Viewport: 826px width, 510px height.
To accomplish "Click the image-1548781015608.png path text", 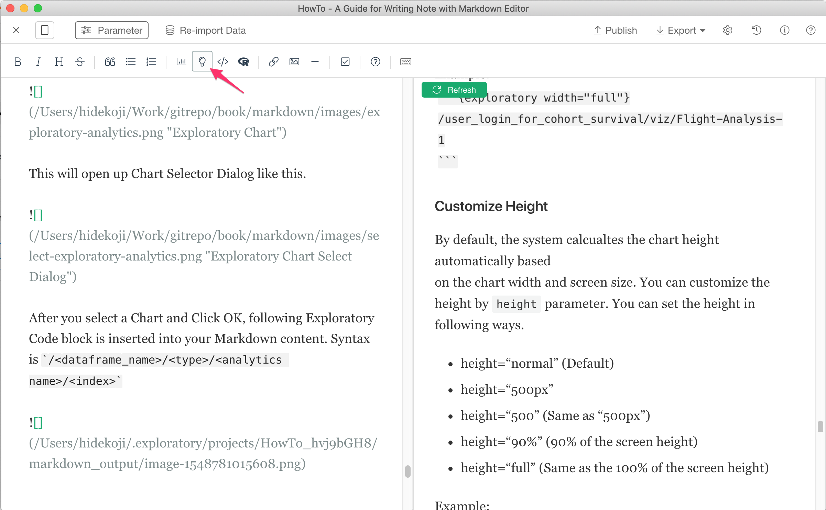I will tap(203, 453).
